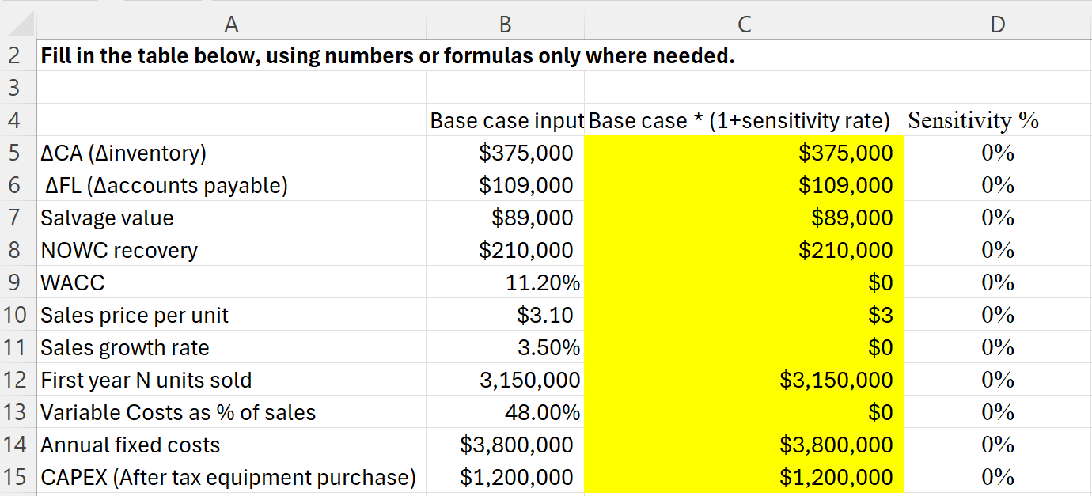Select column C header
Screen dimensions: 1092x496
pyautogui.click(x=744, y=25)
